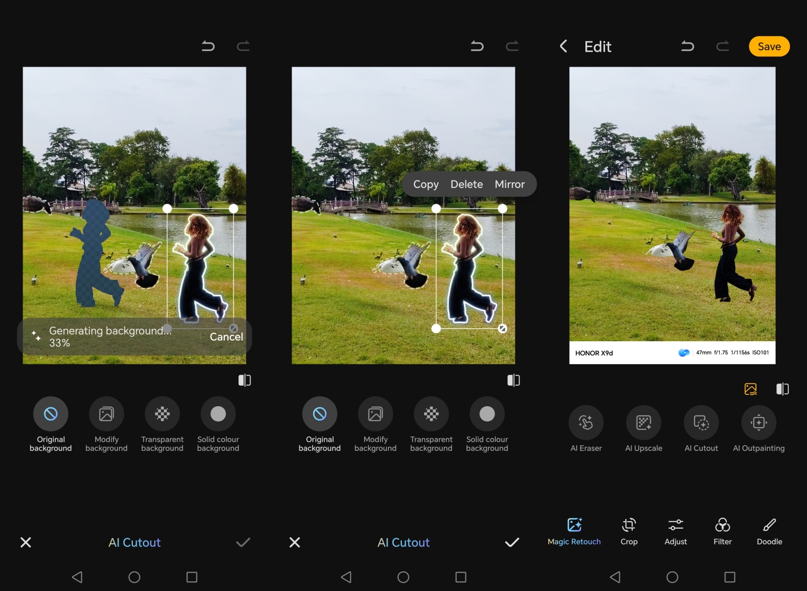Viewport: 807px width, 591px height.
Task: Toggle the orange watermark image icon
Action: click(751, 389)
